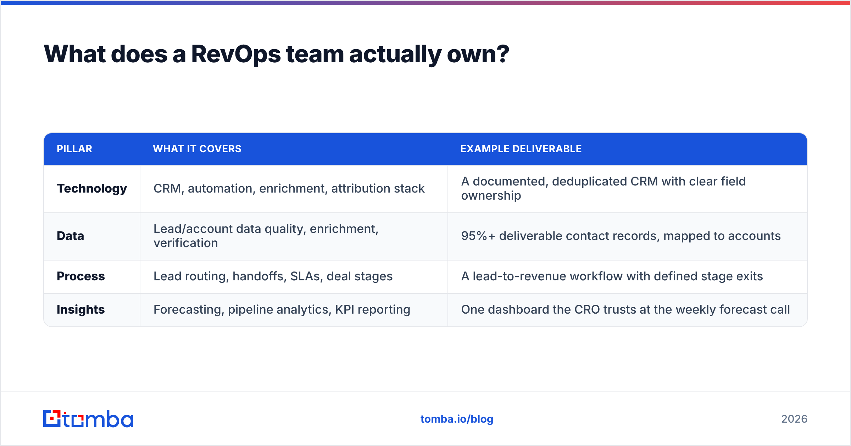Click the Technology pillar cell

(92, 189)
